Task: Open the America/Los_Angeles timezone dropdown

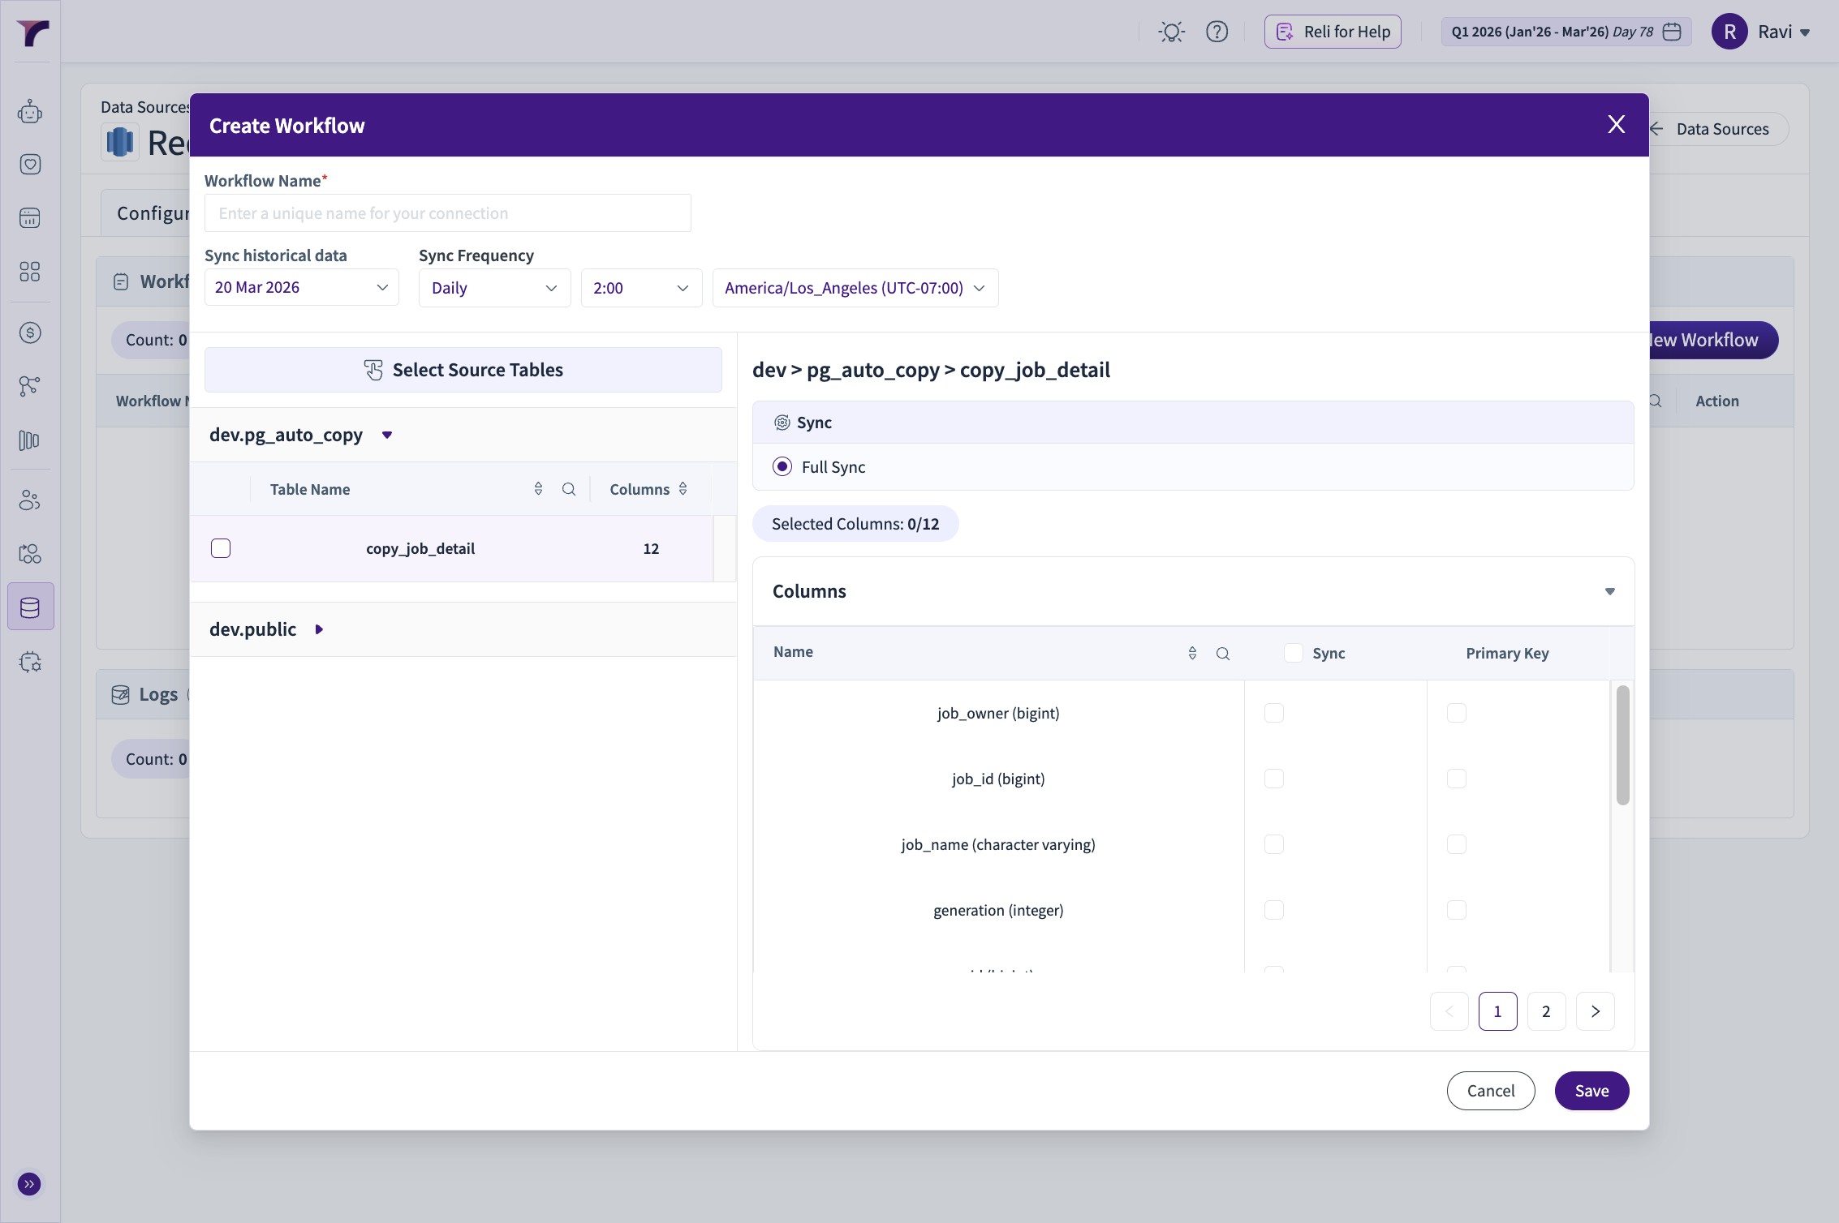Action: pyautogui.click(x=855, y=288)
